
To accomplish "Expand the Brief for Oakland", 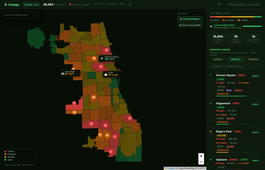I will (x=256, y=160).
